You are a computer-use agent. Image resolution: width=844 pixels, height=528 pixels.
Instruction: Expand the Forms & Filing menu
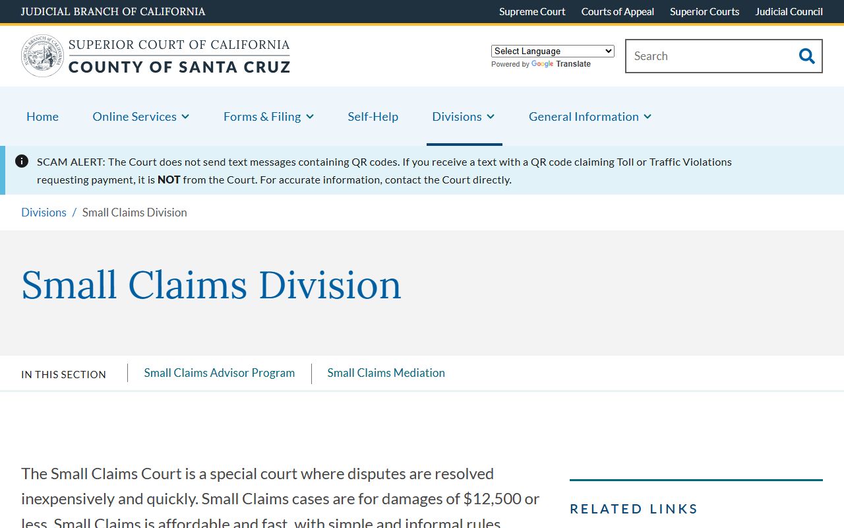(268, 116)
